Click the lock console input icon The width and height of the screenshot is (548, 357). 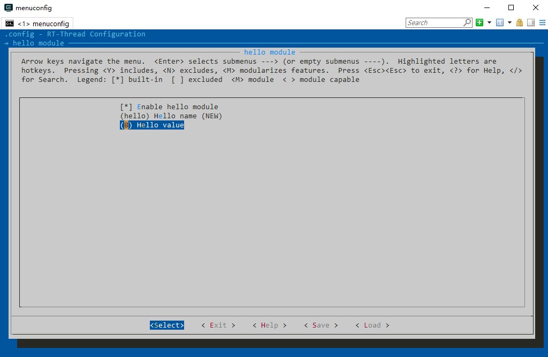[520, 22]
